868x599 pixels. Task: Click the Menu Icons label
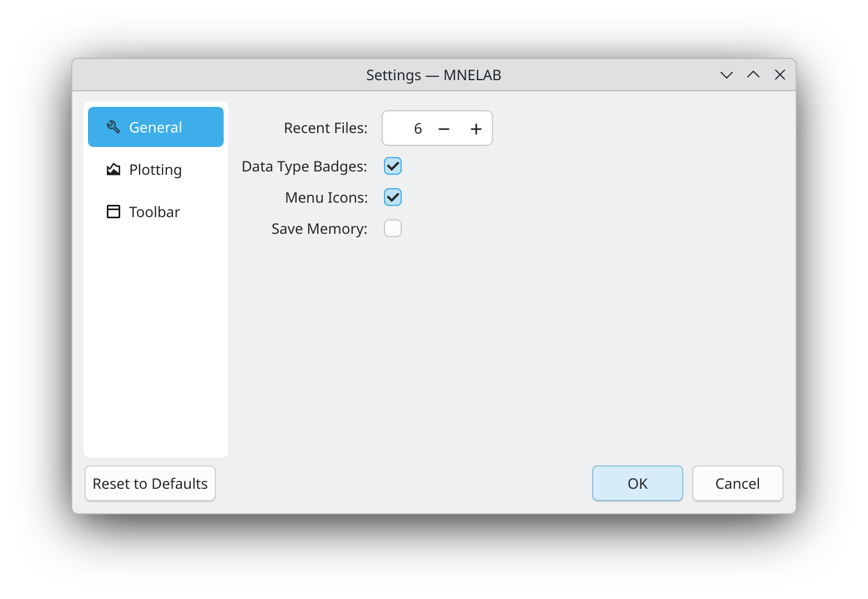(x=327, y=198)
